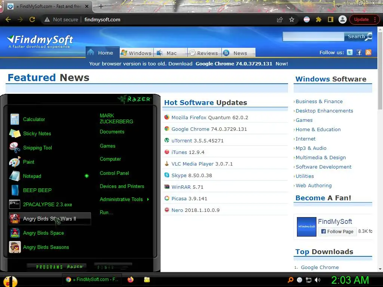Open the Snipping Tool
This screenshot has width=383, height=287.
click(x=49, y=148)
